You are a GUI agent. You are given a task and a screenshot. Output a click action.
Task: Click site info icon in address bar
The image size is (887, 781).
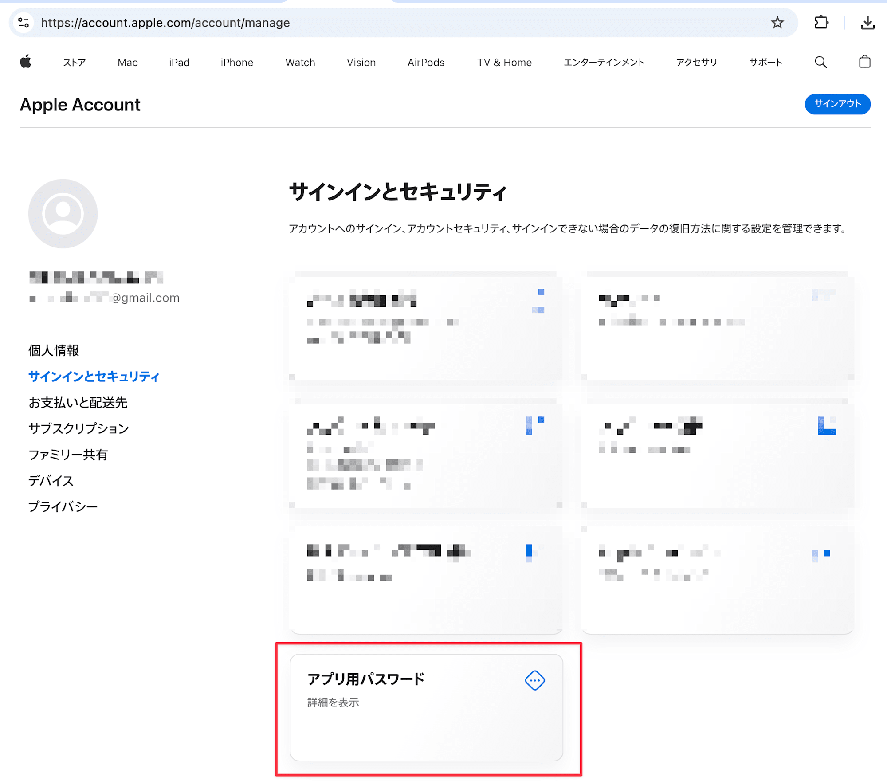[24, 23]
